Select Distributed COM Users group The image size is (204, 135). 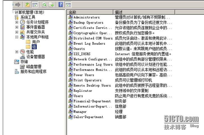tap(93, 38)
